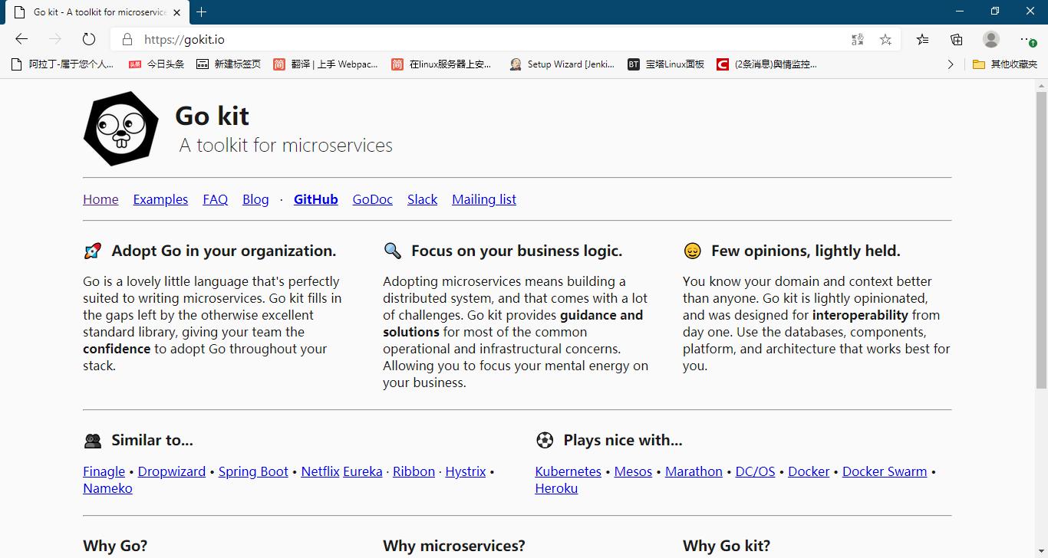Open a new tab with plus button
The width and height of the screenshot is (1048, 558).
coord(201,11)
